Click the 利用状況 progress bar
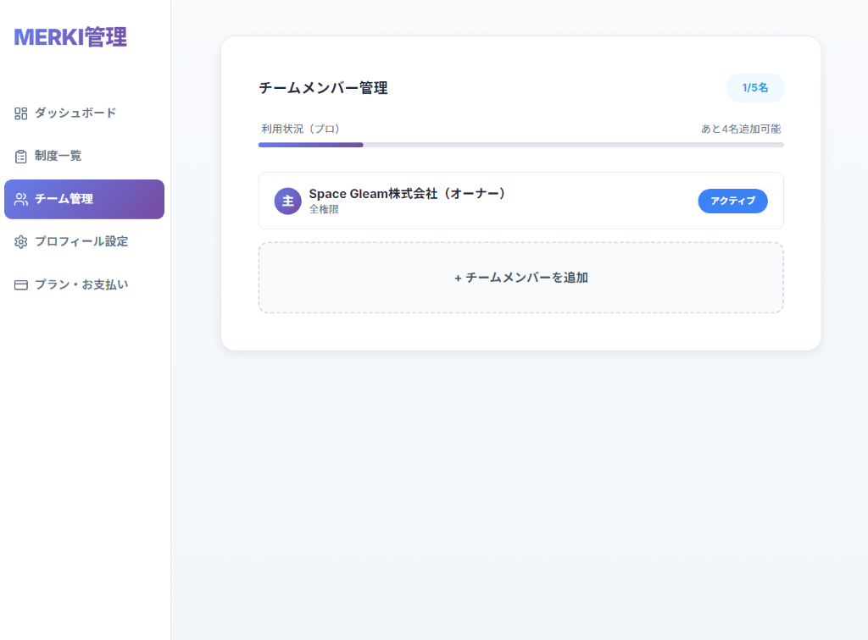The height and width of the screenshot is (640, 868). click(520, 145)
